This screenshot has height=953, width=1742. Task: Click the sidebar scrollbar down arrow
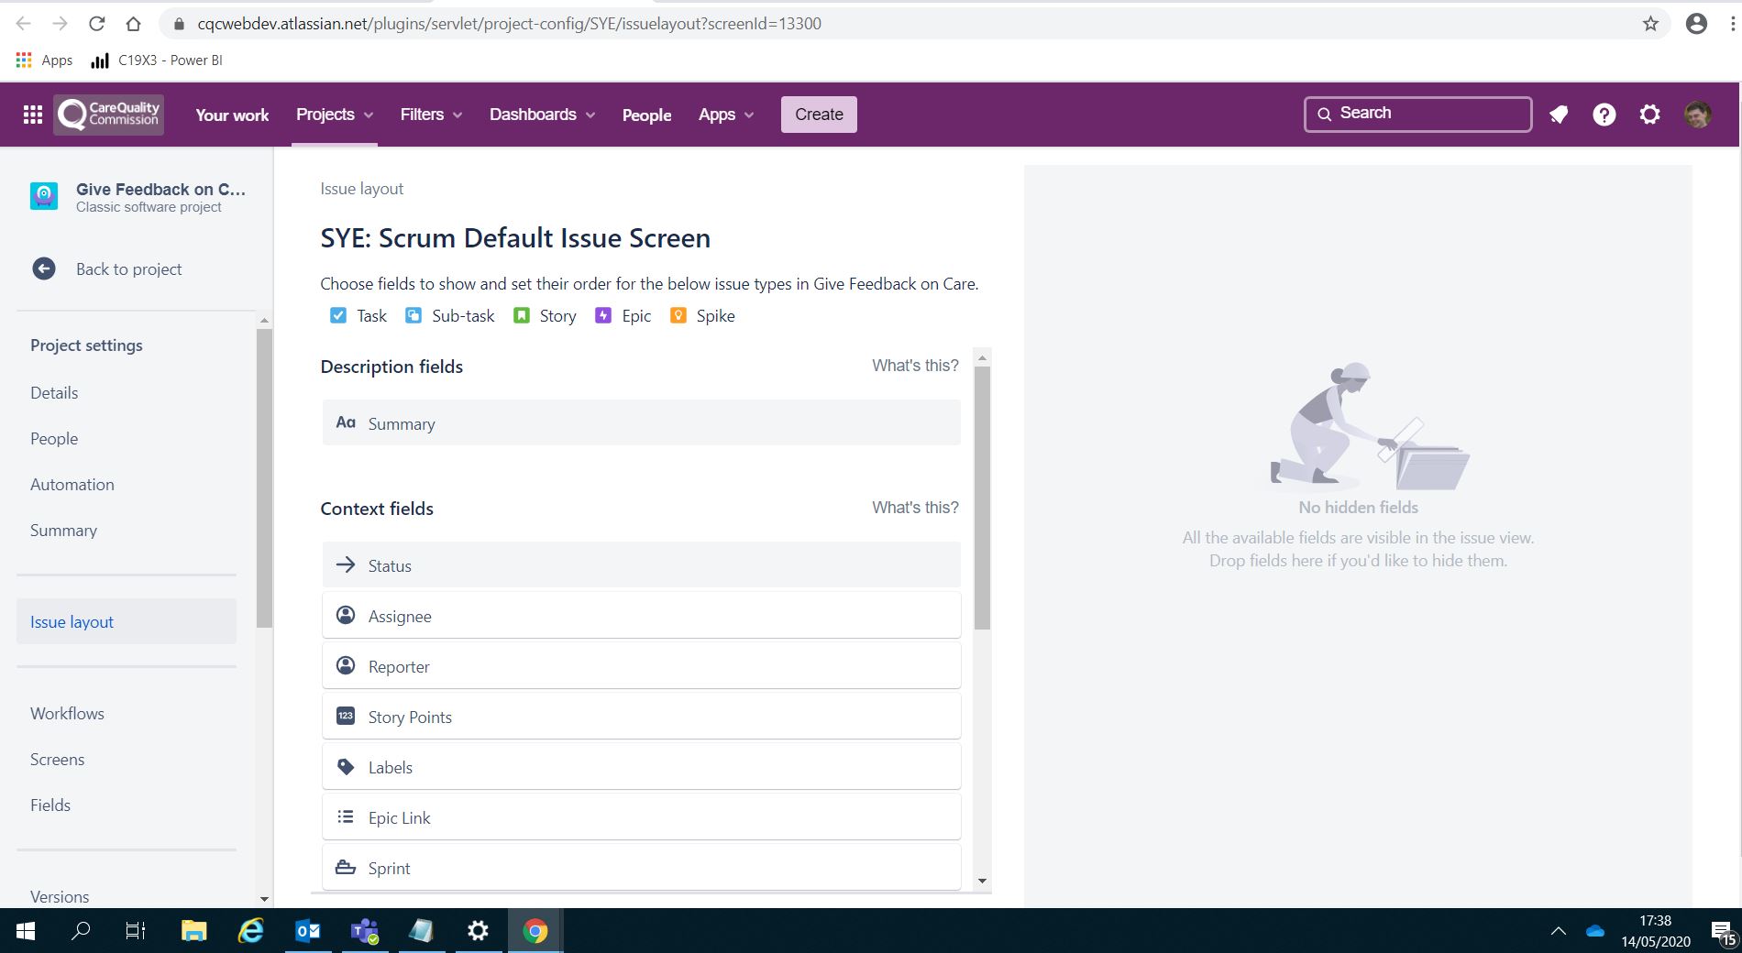[264, 899]
